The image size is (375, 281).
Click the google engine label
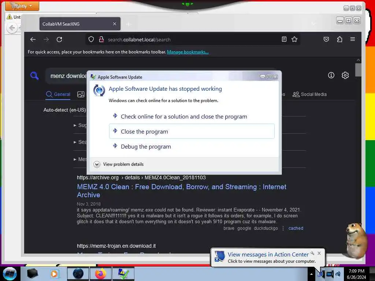[x=244, y=228]
